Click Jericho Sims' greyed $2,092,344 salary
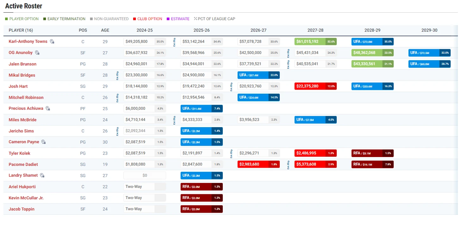462x228 pixels. coord(145,131)
